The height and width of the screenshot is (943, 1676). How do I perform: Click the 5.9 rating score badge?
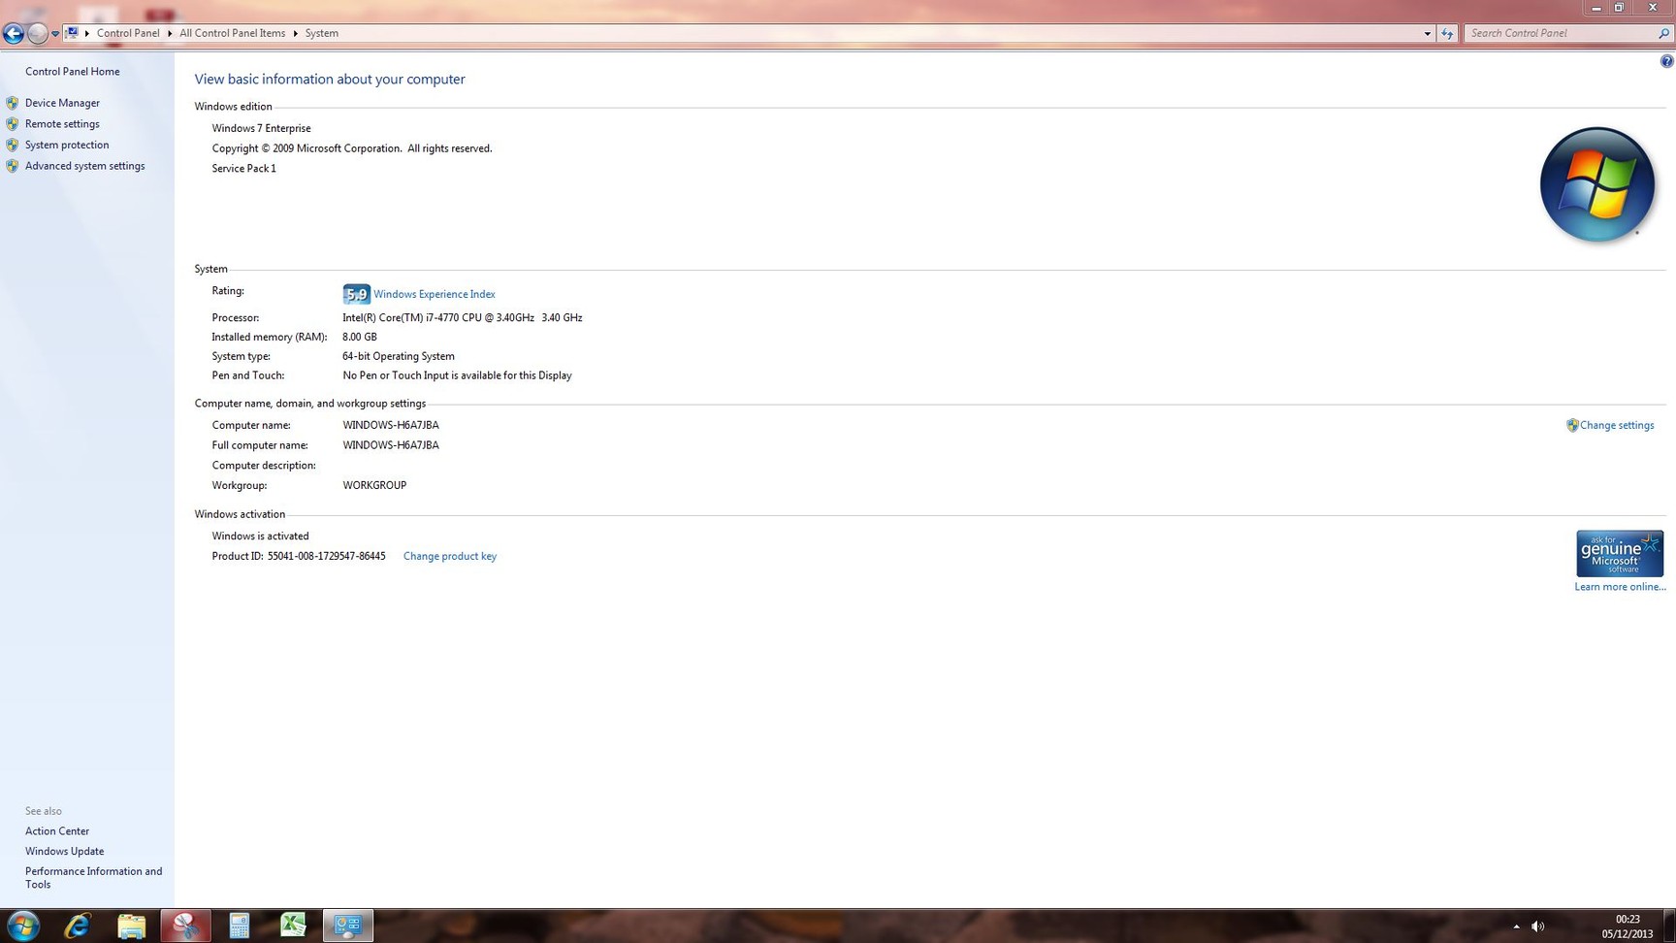tap(356, 294)
